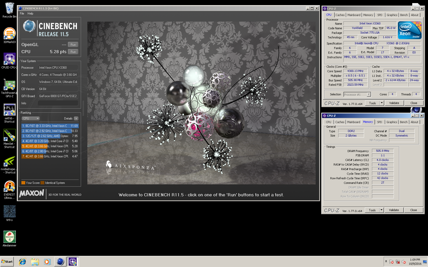Open Windows Explorer folder in taskbar
Image resolution: width=428 pixels, height=267 pixels.
pyautogui.click(x=35, y=262)
